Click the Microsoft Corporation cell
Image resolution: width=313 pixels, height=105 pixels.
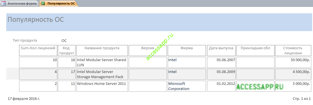[187, 86]
